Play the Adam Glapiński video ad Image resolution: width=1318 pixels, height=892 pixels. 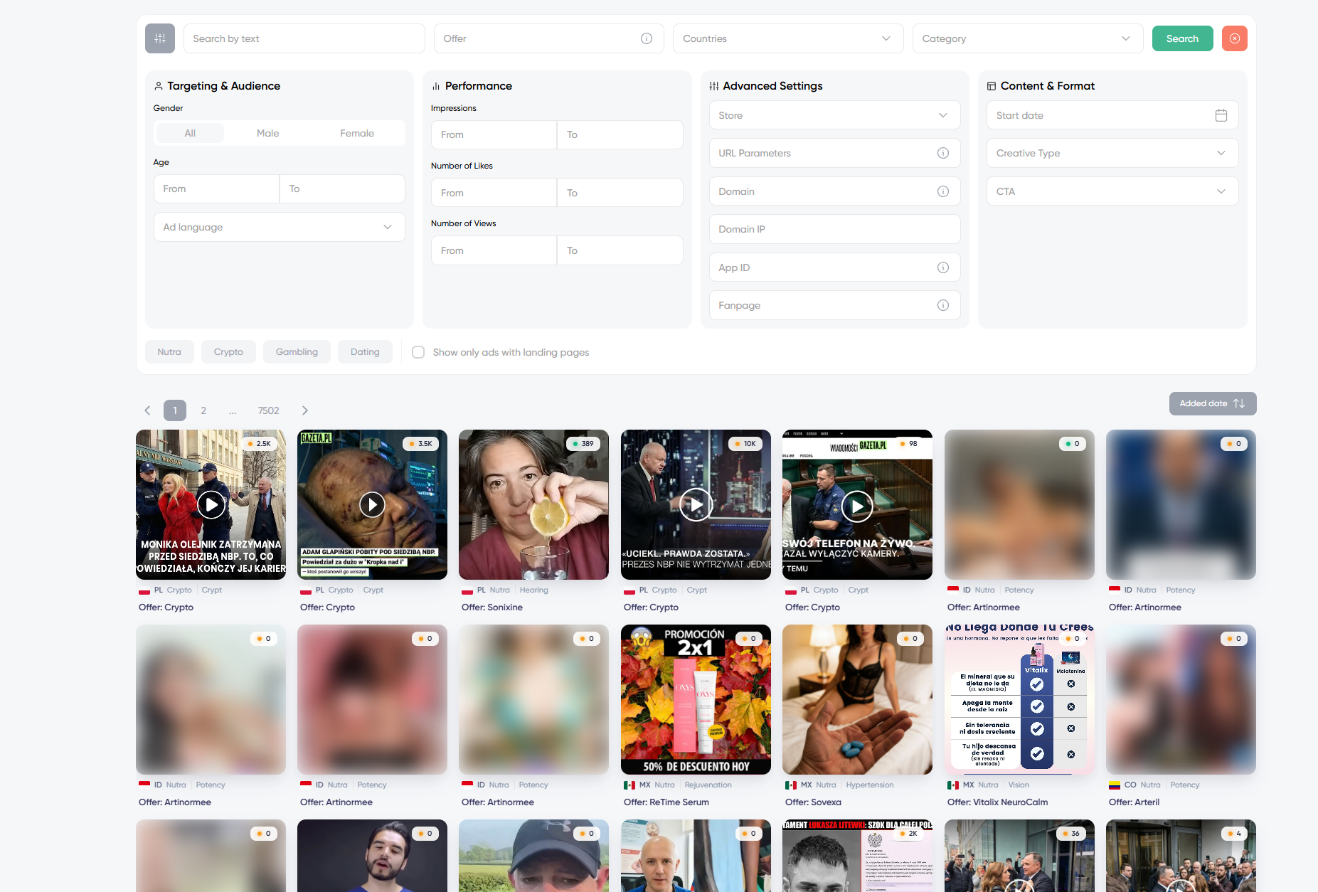point(372,504)
